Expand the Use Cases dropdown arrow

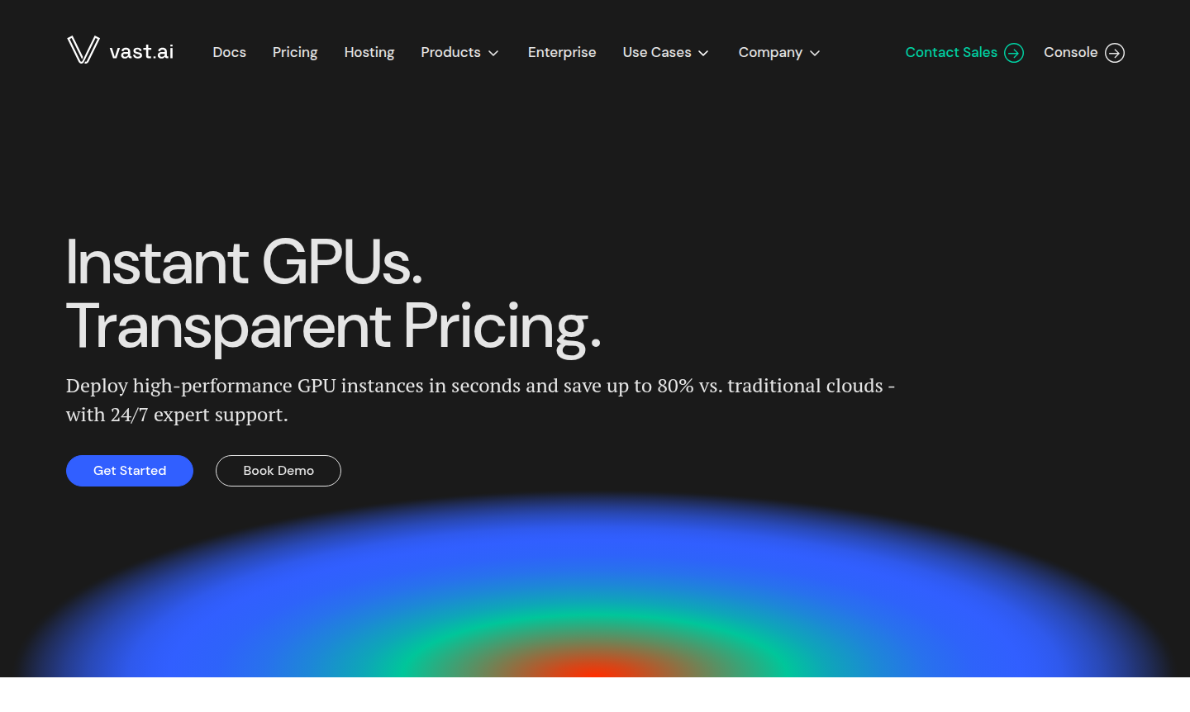pos(703,53)
